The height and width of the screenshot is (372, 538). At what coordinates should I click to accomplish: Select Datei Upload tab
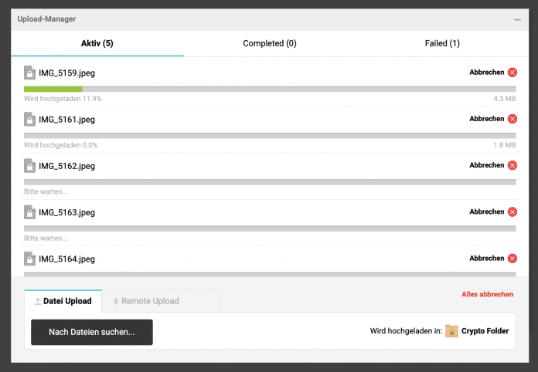click(x=63, y=301)
